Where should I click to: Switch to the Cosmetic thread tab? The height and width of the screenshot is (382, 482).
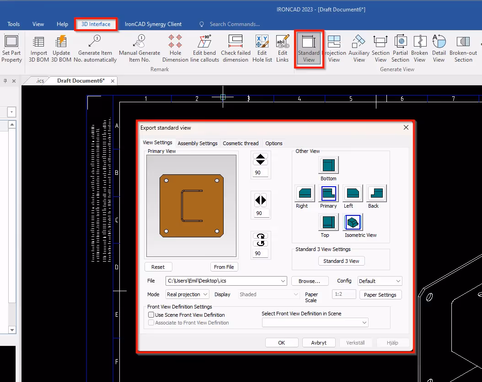(241, 143)
